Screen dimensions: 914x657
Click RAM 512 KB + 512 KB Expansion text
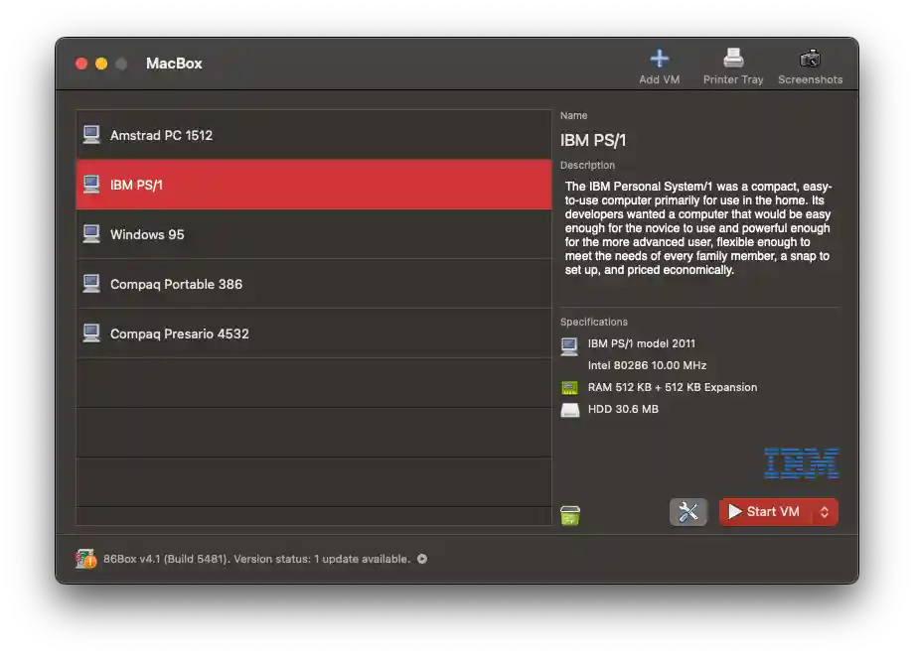point(673,387)
